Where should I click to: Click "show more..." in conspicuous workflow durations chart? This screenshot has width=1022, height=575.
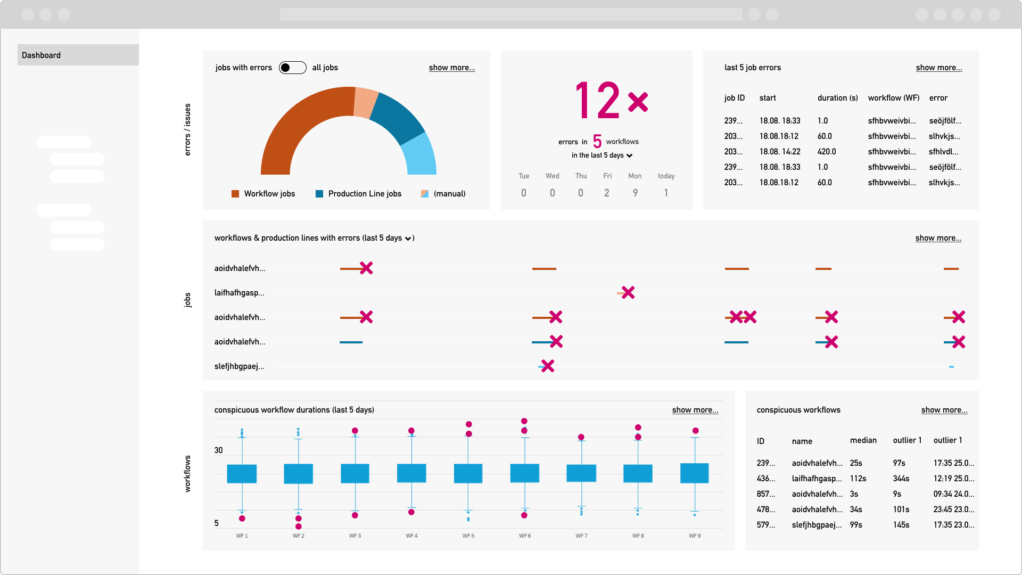(695, 410)
